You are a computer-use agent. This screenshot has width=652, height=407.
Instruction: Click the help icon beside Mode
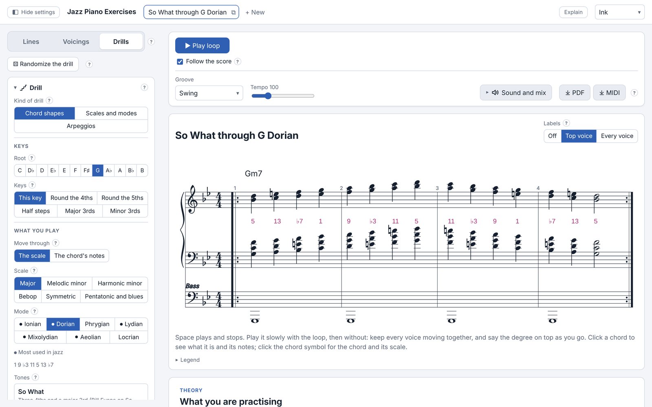pos(35,311)
